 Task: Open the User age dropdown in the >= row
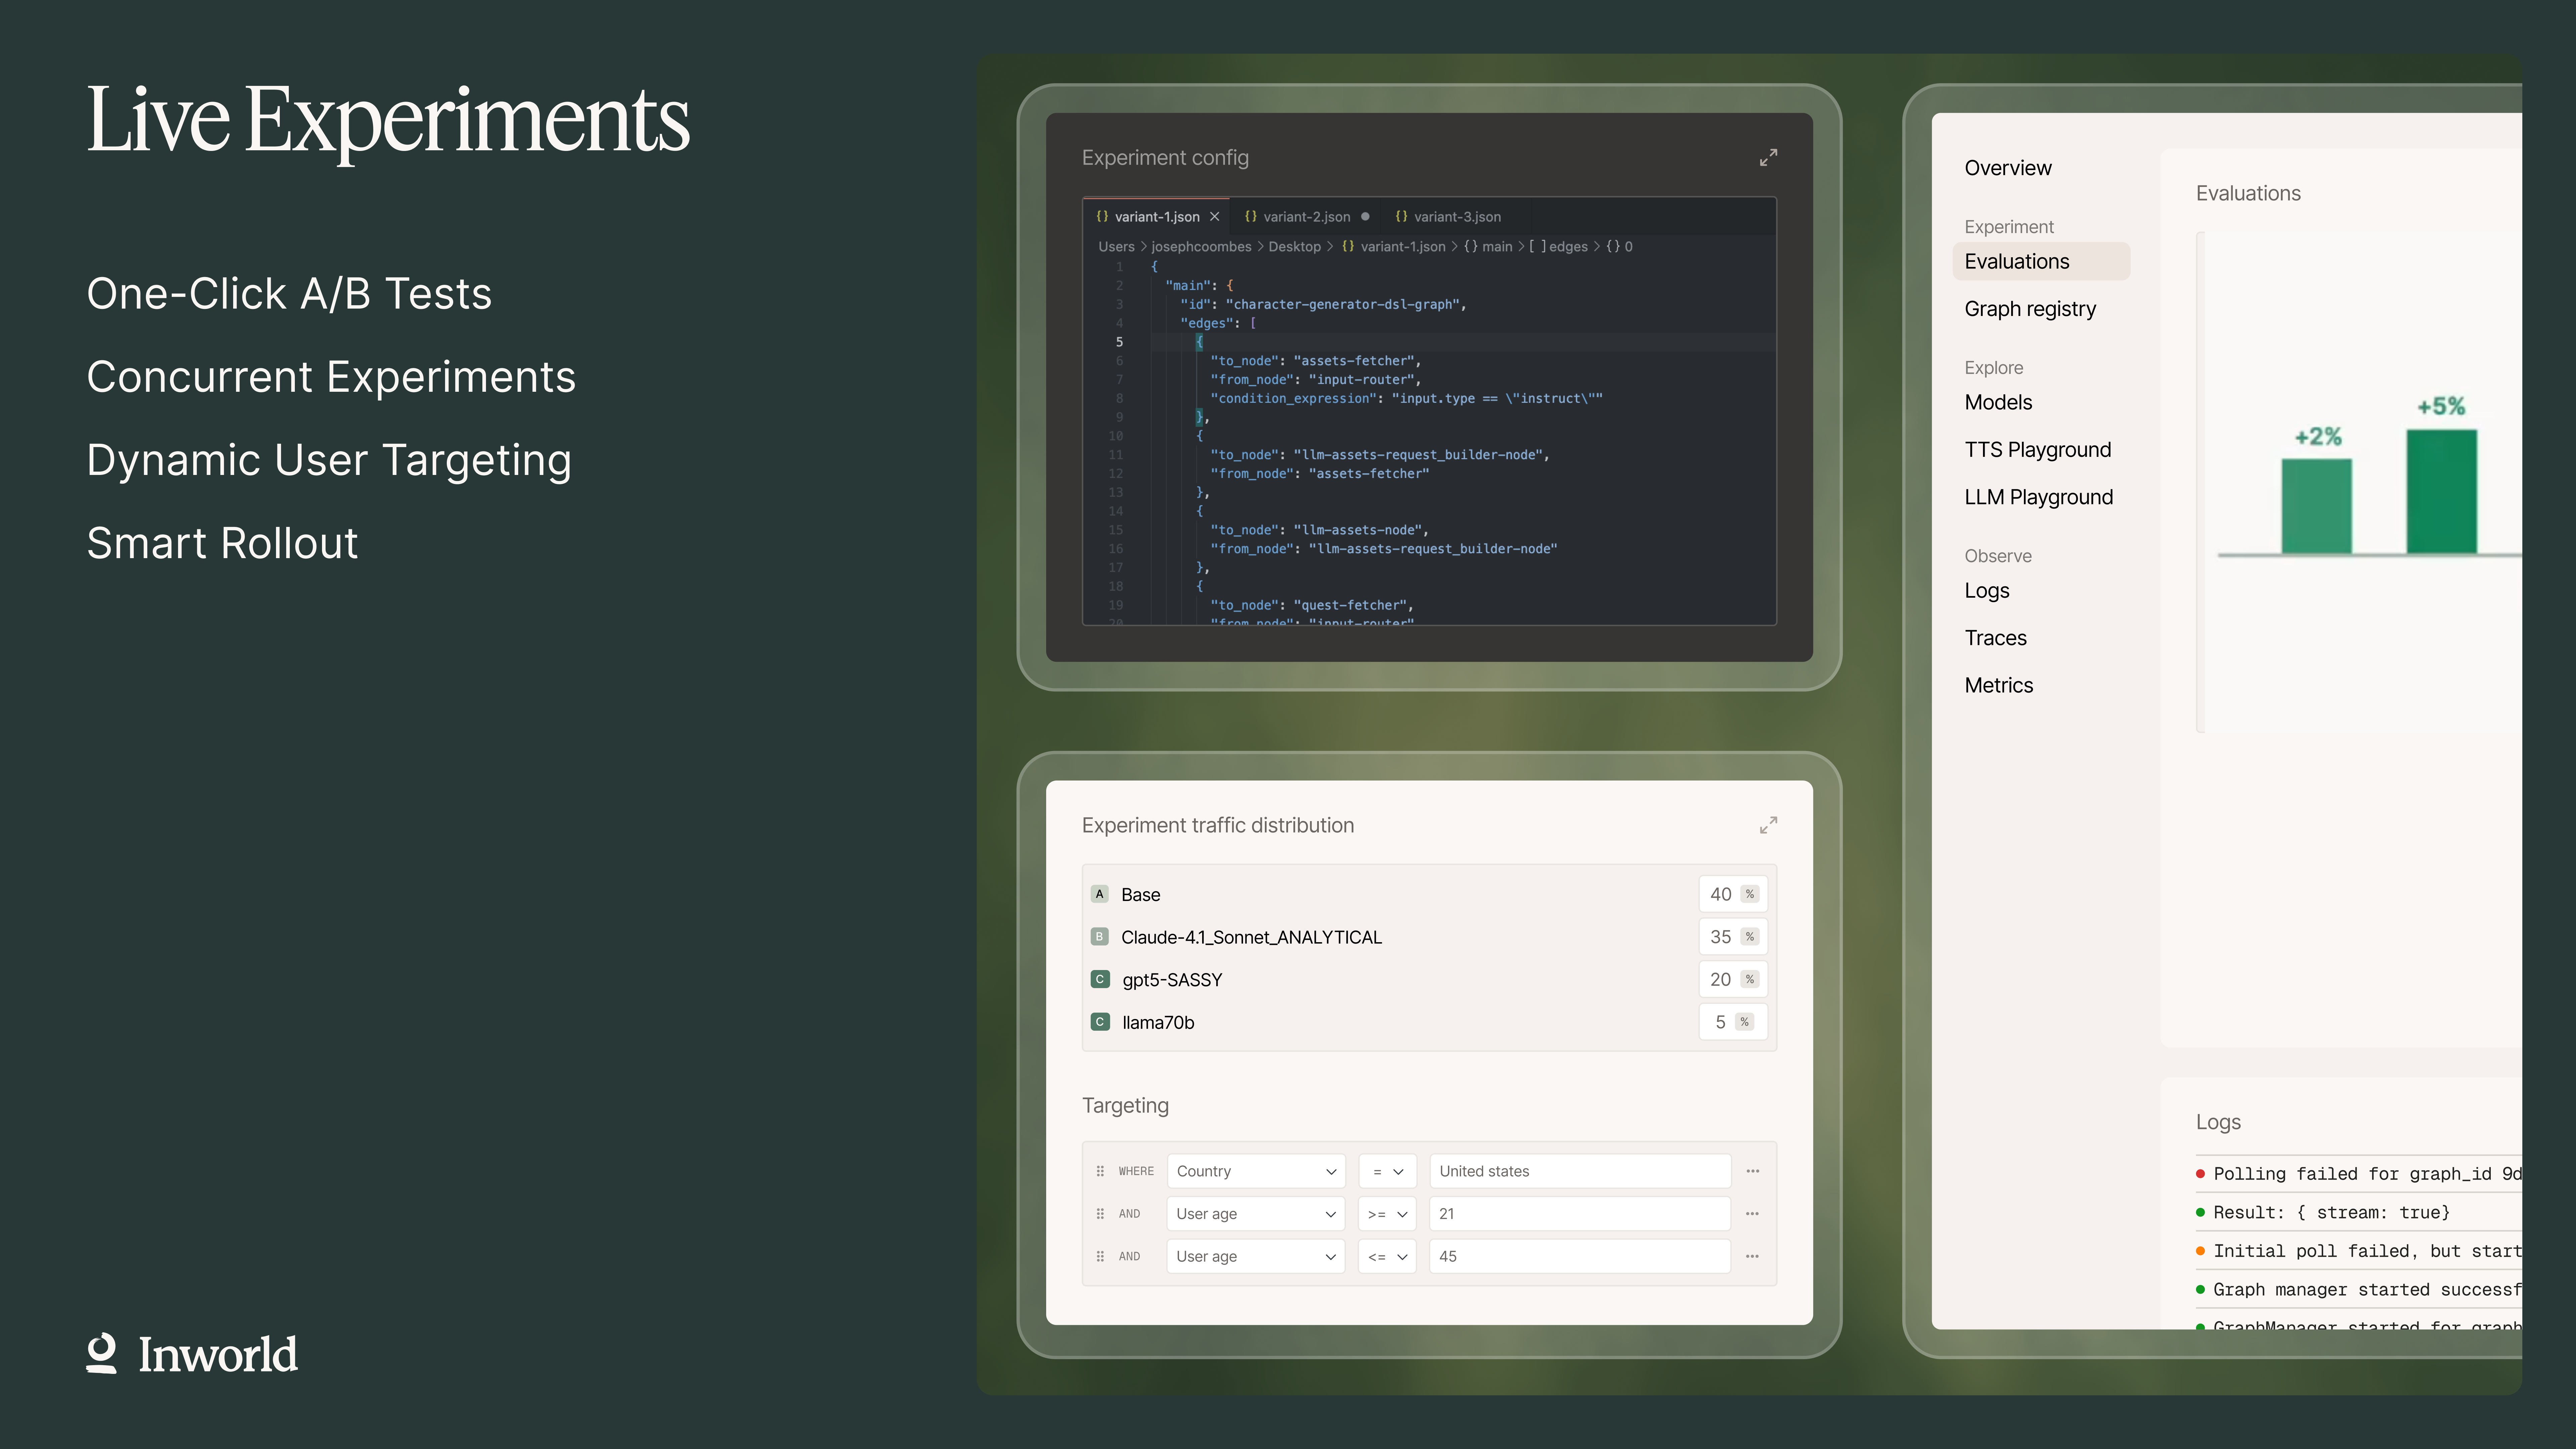point(1256,1214)
